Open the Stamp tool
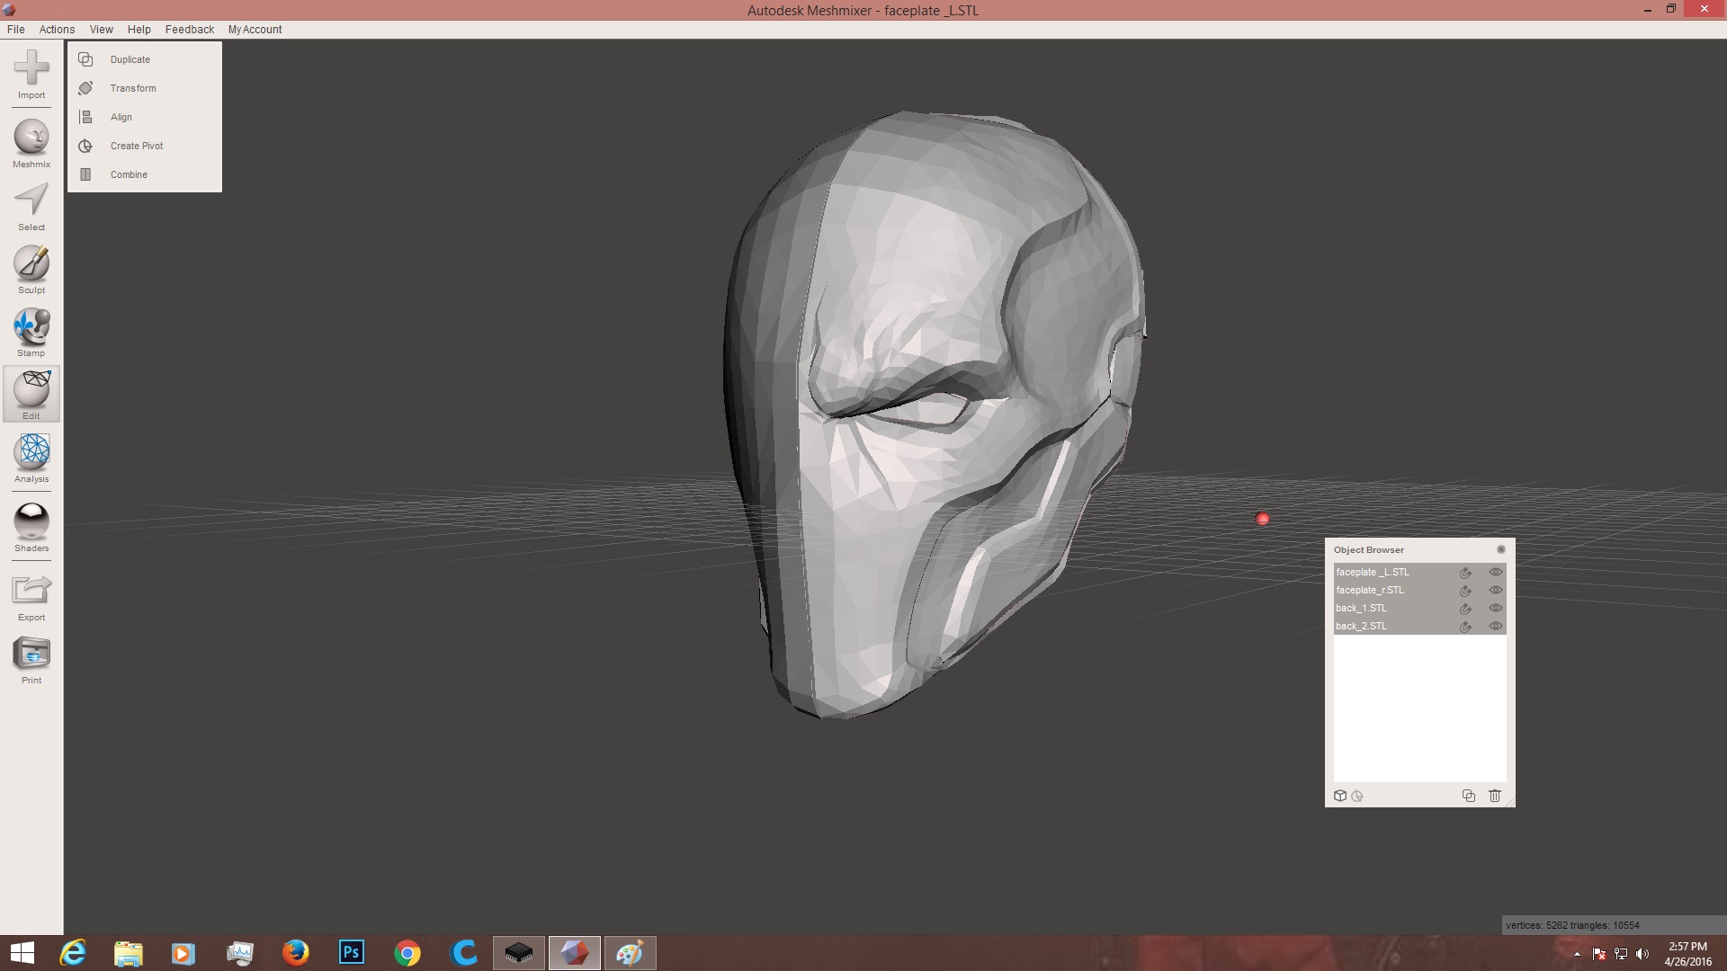 (31, 333)
